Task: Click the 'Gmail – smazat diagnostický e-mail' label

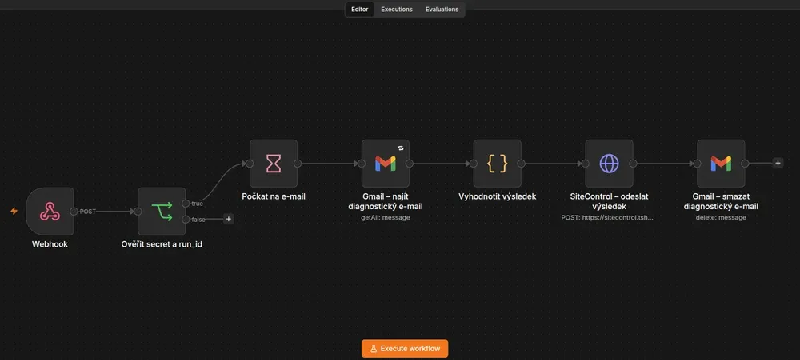Action: 721,201
